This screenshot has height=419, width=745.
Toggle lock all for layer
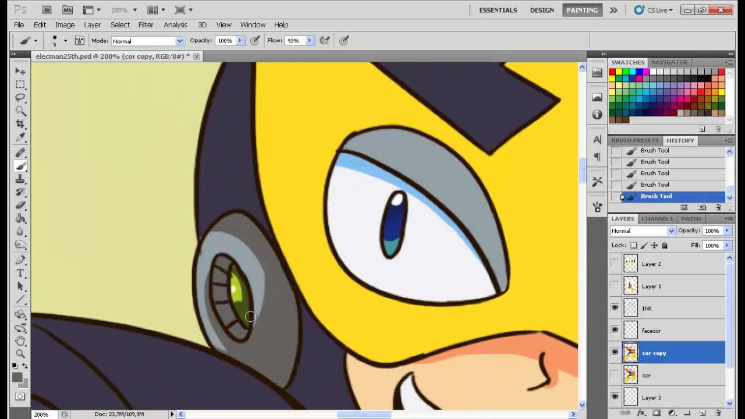point(665,246)
